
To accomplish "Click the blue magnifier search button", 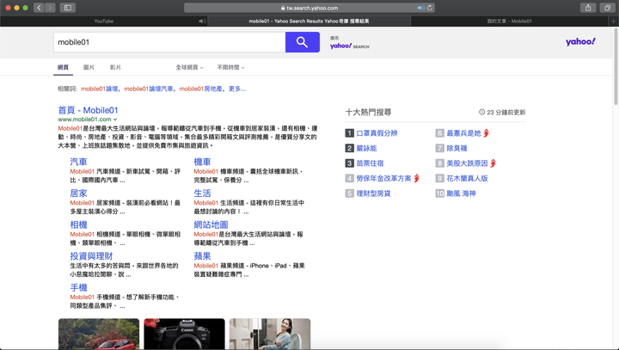I will (303, 42).
